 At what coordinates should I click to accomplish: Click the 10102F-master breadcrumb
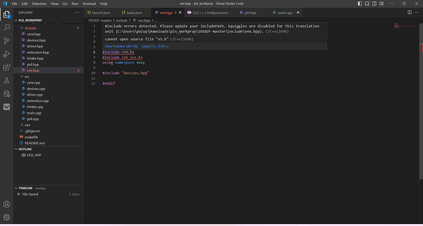(x=100, y=20)
